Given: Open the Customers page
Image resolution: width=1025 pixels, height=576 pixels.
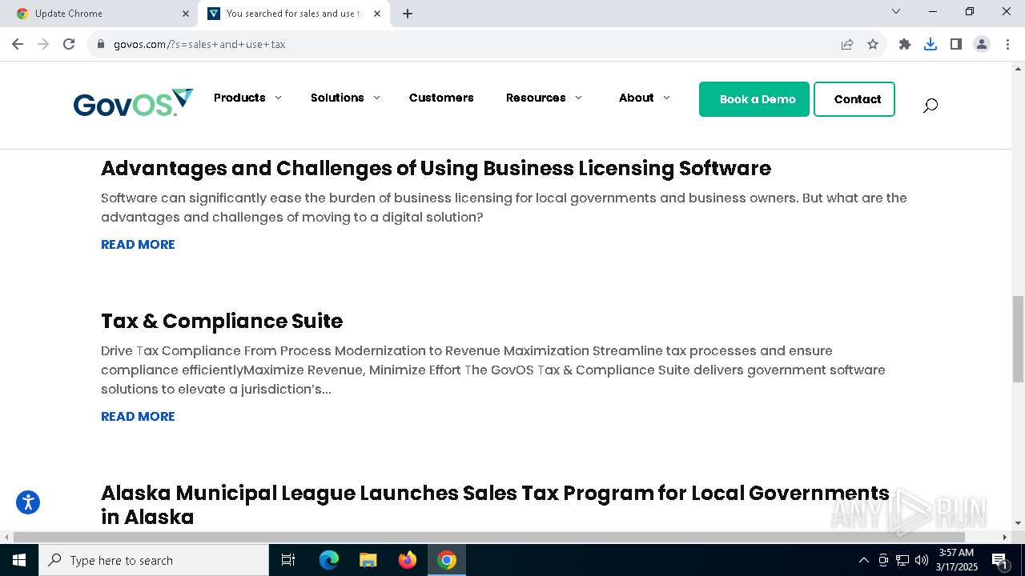Looking at the screenshot, I should point(441,98).
